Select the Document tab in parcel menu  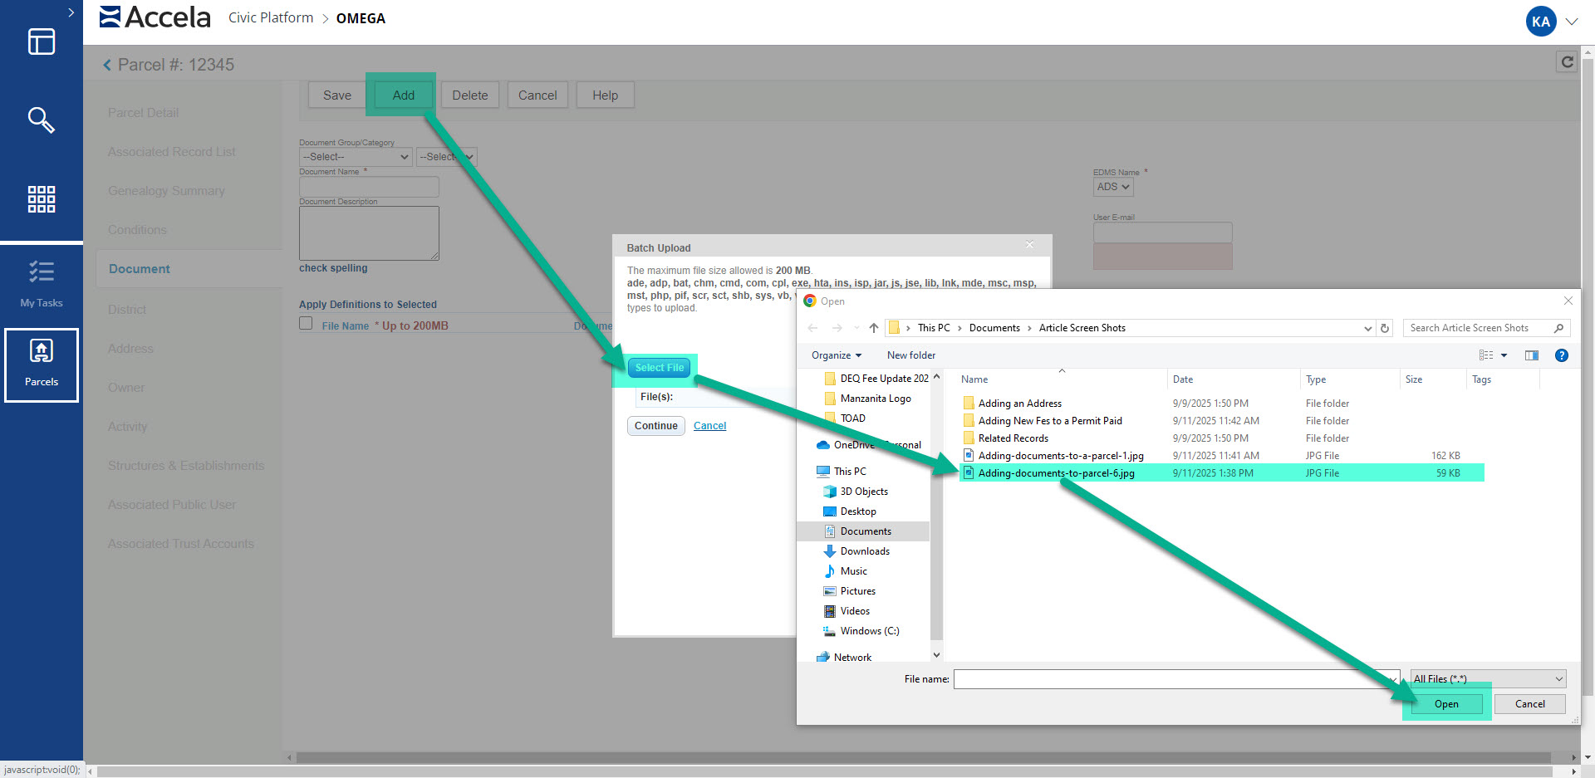click(139, 269)
